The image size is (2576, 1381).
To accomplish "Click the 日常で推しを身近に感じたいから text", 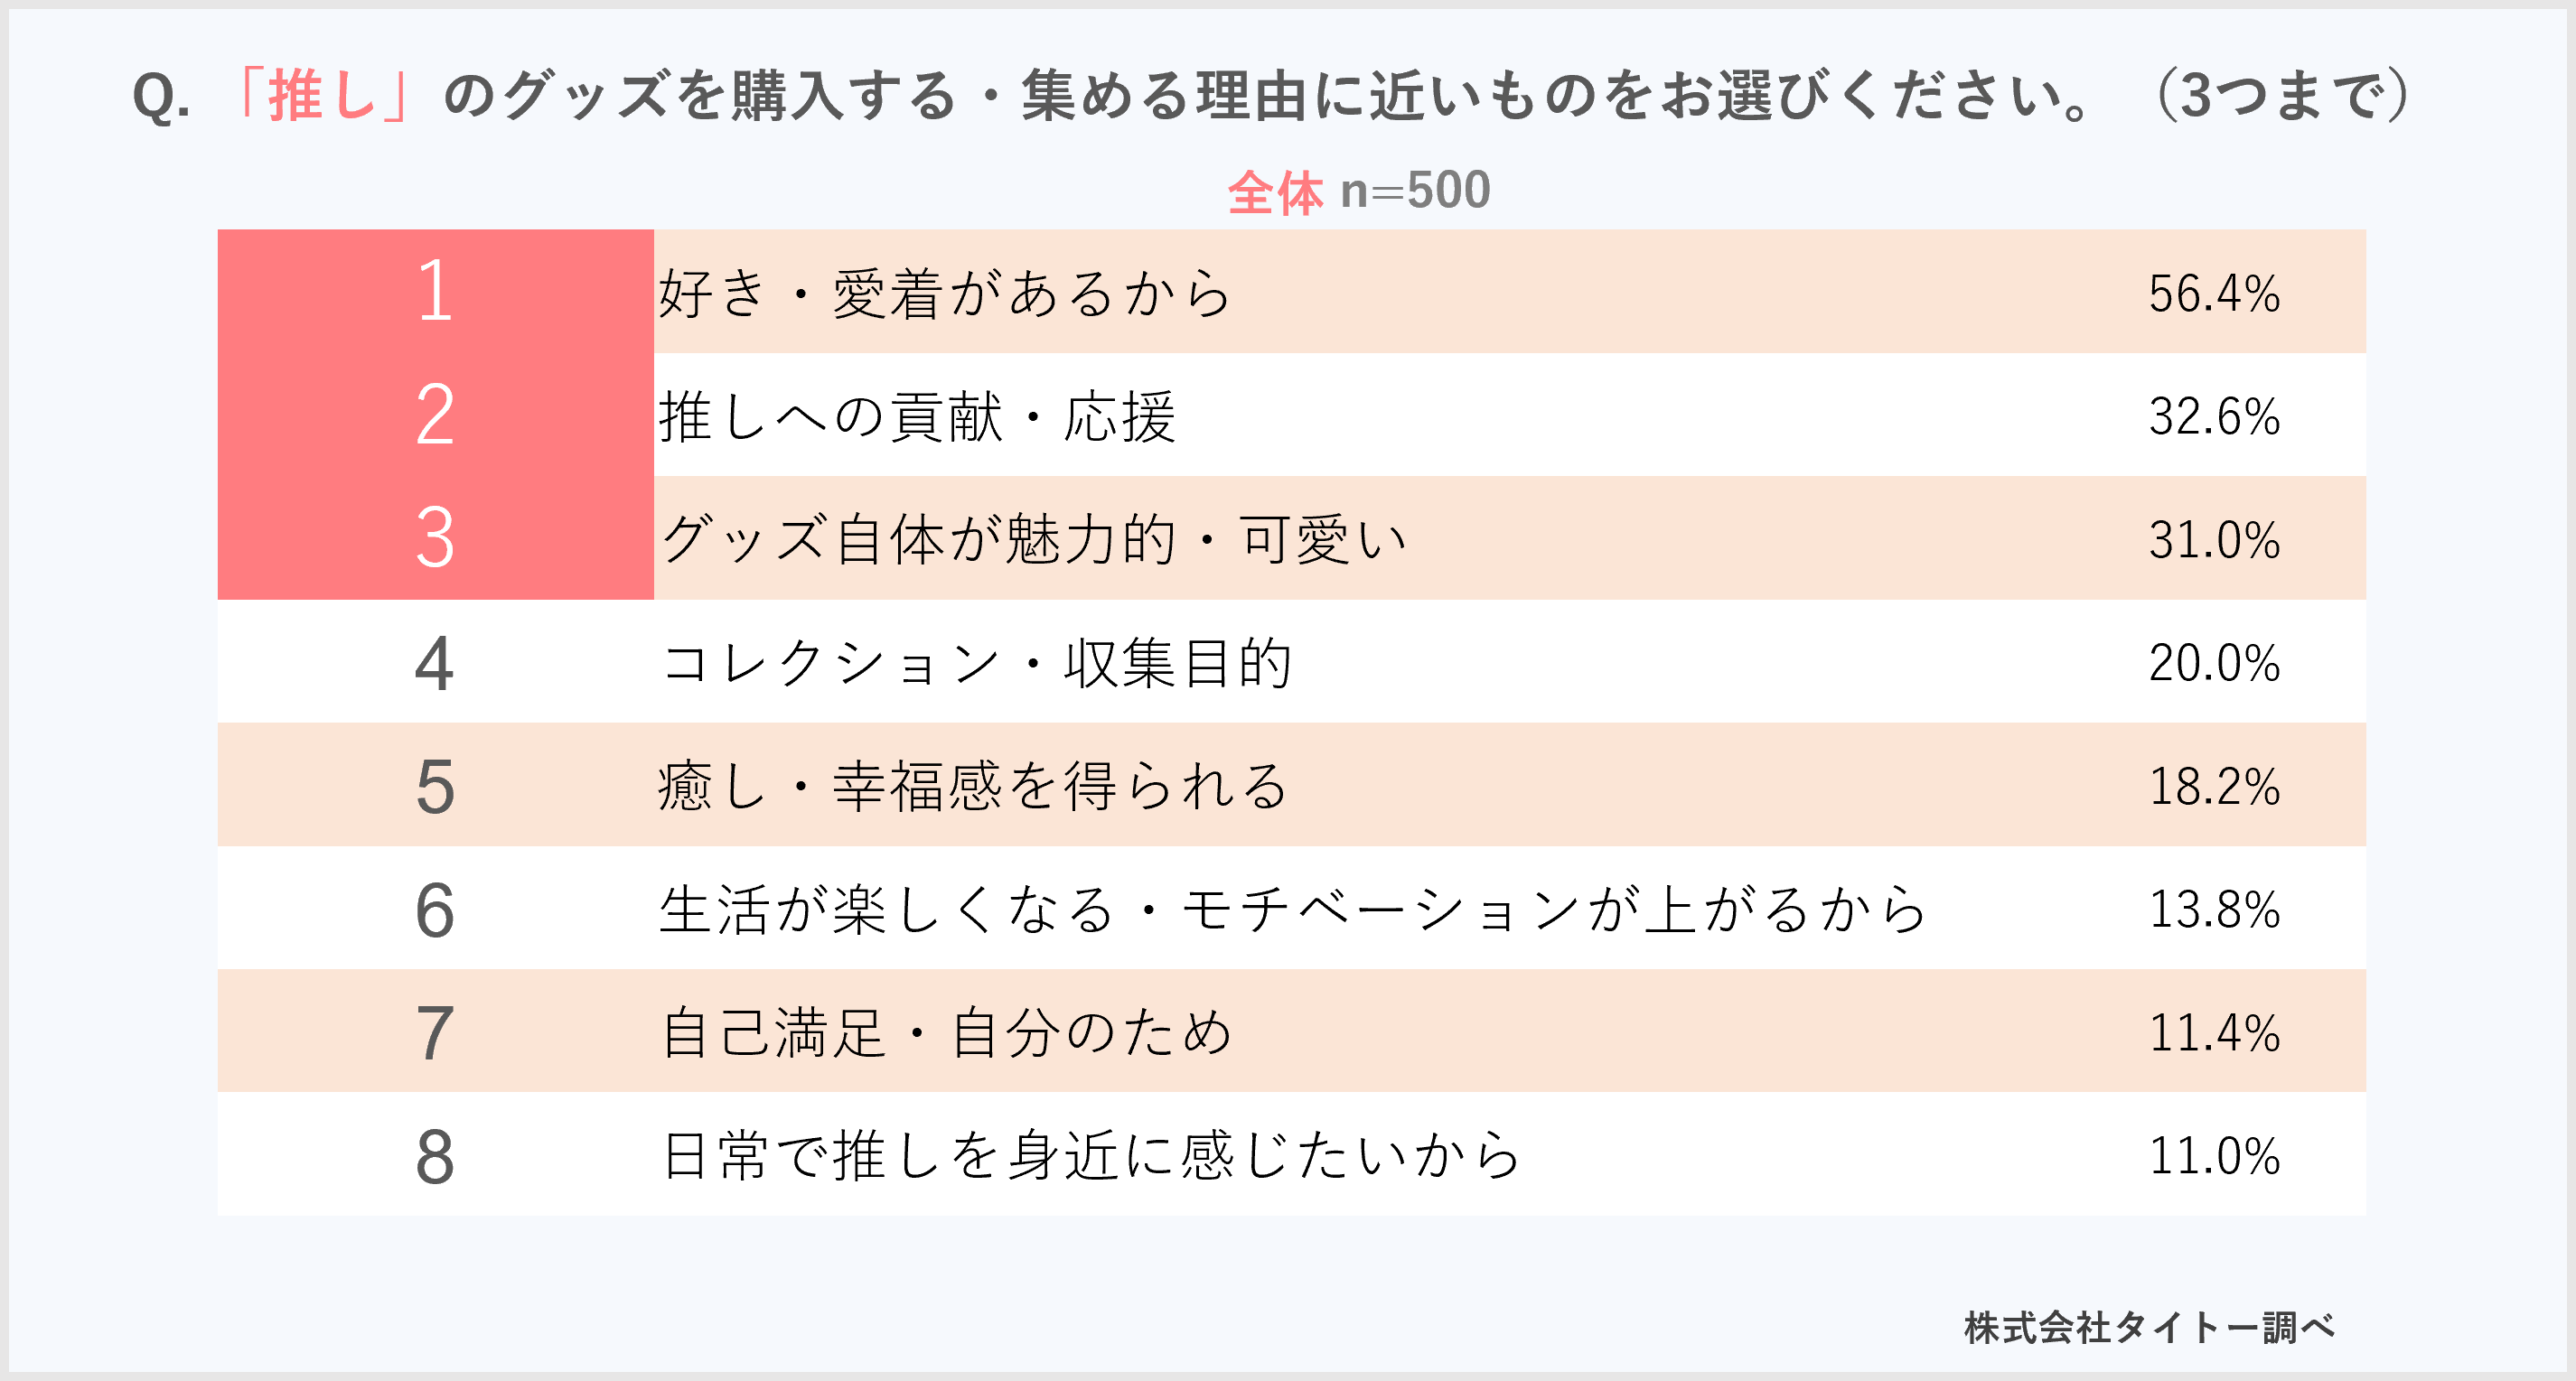I will point(1090,1156).
